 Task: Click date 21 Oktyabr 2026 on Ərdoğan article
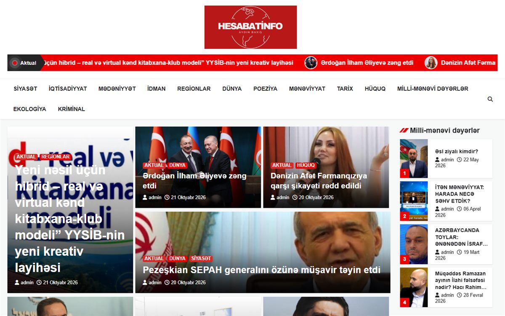point(185,197)
